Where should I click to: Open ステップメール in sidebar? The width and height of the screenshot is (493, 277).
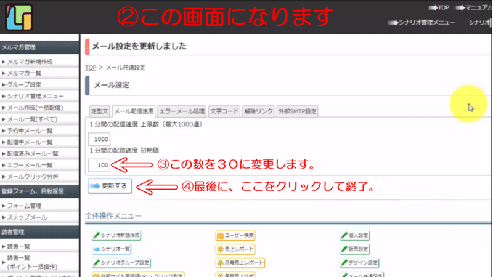pos(39,217)
